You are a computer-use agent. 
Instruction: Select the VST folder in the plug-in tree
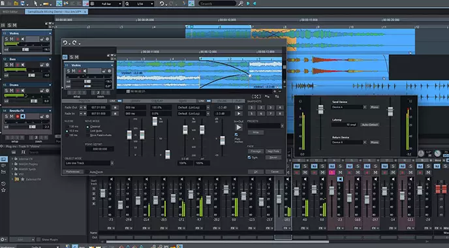point(21,174)
